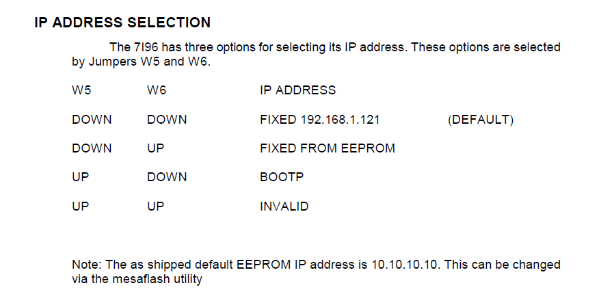Click the IP ADDRESS SELECTION heading

pyautogui.click(x=122, y=23)
